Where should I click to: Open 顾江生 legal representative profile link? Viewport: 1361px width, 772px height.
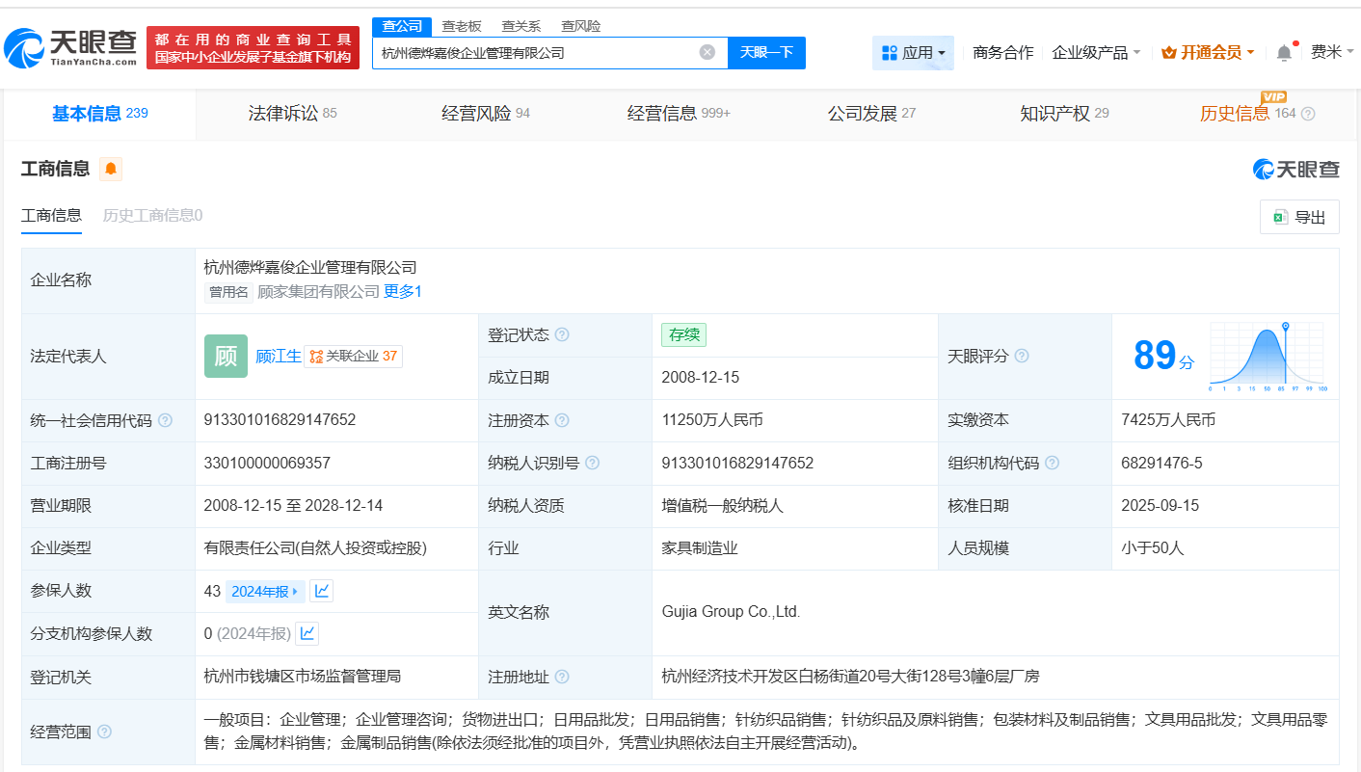click(280, 356)
